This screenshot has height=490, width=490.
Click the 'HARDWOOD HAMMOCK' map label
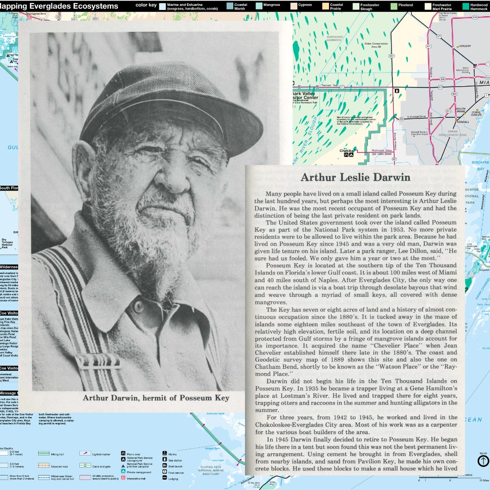point(335,39)
